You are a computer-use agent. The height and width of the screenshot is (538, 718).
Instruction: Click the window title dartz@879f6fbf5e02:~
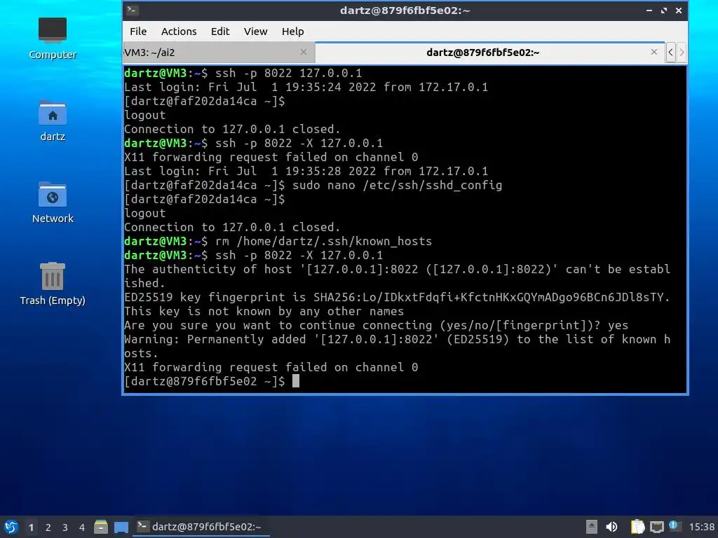[405, 10]
